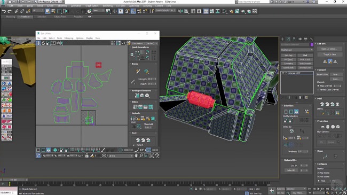The height and width of the screenshot is (195, 347).
Task: Open the Modifier List dropdown
Action: (x=296, y=50)
